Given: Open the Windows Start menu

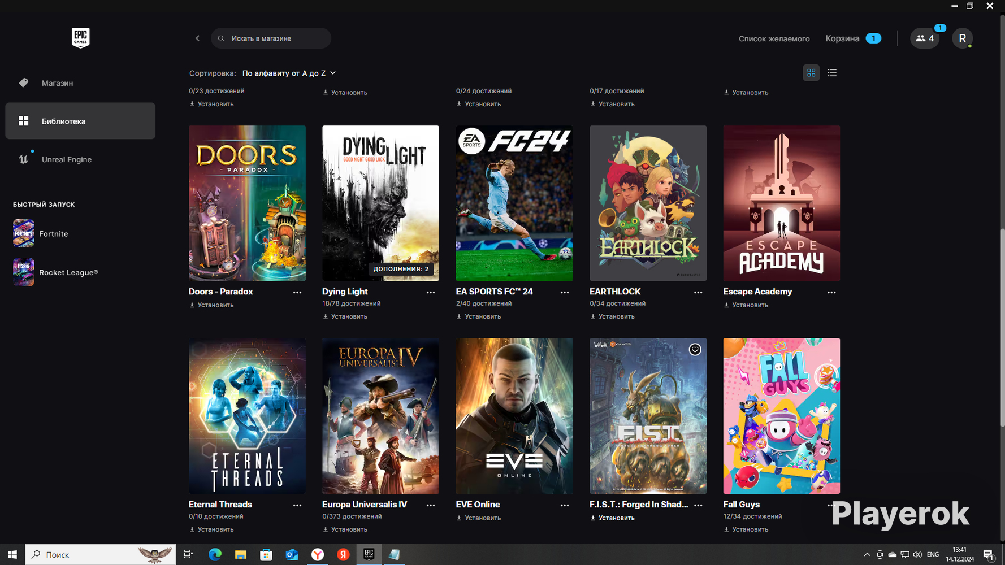Looking at the screenshot, I should click(12, 555).
